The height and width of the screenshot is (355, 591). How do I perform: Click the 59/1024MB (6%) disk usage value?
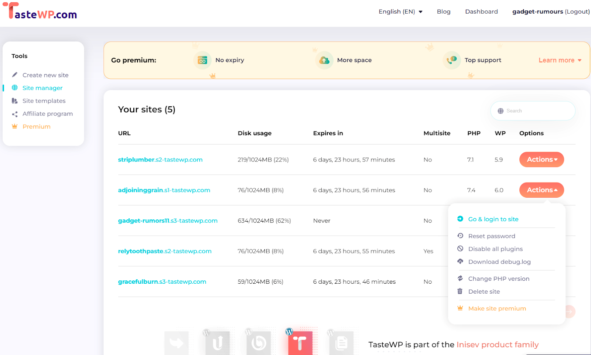[x=261, y=281]
